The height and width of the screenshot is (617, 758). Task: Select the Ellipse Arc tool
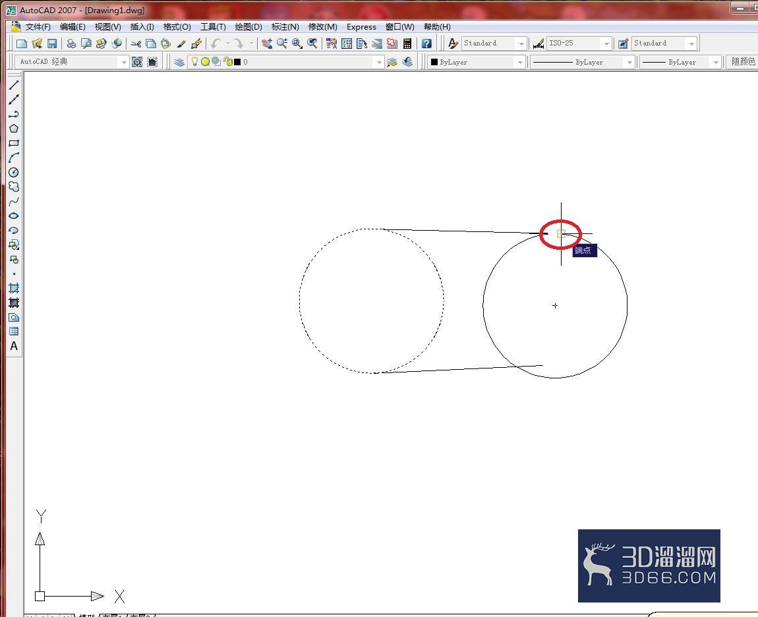pyautogui.click(x=14, y=230)
